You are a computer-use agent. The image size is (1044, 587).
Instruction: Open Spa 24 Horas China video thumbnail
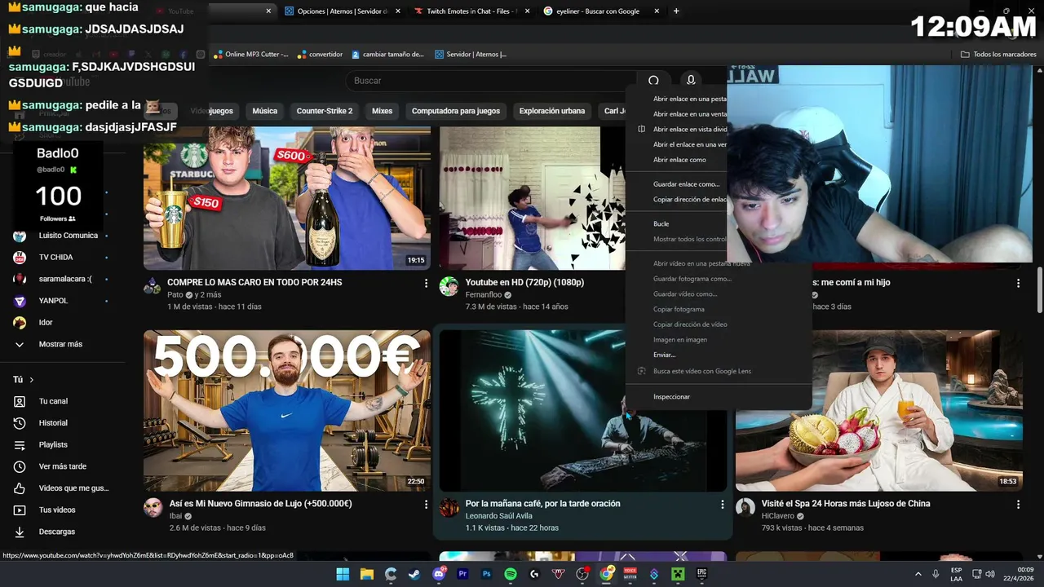878,410
